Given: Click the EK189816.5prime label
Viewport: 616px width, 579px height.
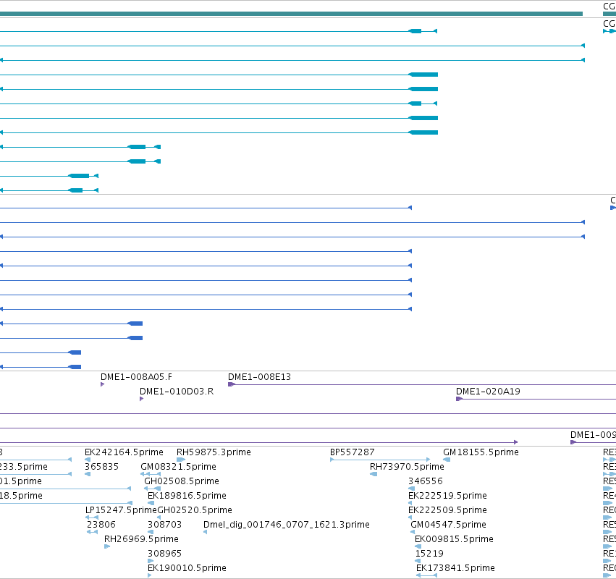Looking at the screenshot, I should click(x=187, y=496).
